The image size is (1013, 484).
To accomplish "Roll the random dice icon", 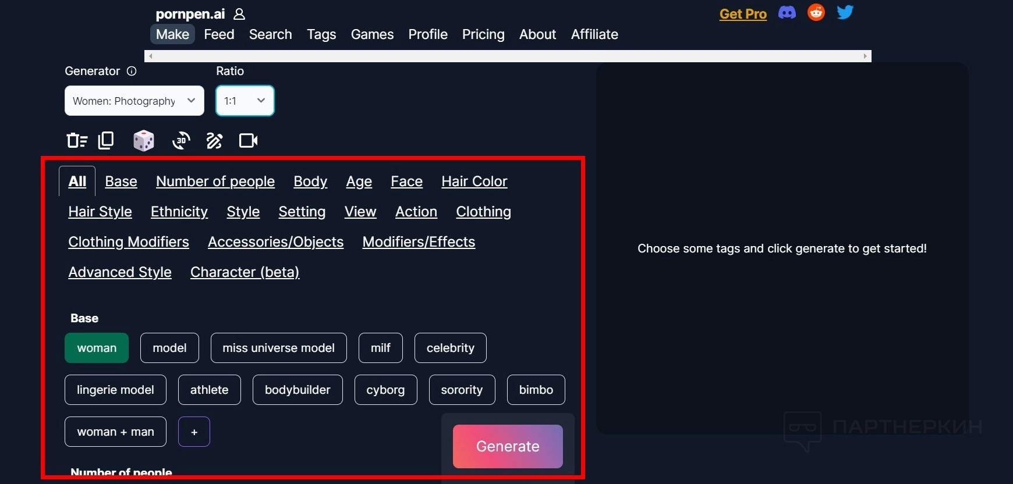I will pos(144,141).
